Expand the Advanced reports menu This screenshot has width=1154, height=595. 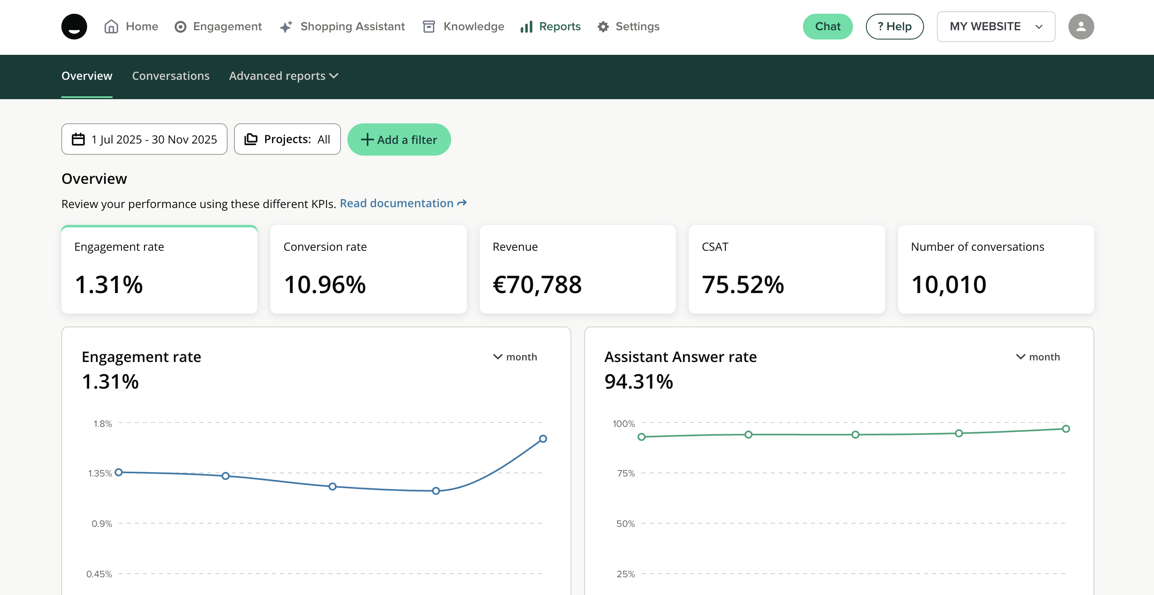tap(283, 76)
